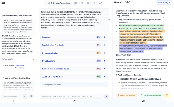Open the Differential Transformer reference link
This screenshot has width=174, height=107.
[20, 66]
